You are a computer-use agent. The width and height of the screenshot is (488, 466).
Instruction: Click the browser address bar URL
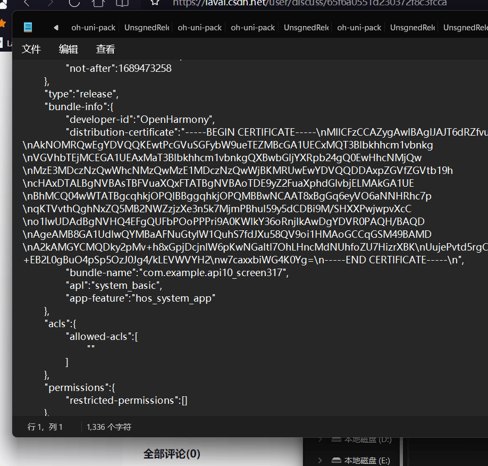pos(308,3)
